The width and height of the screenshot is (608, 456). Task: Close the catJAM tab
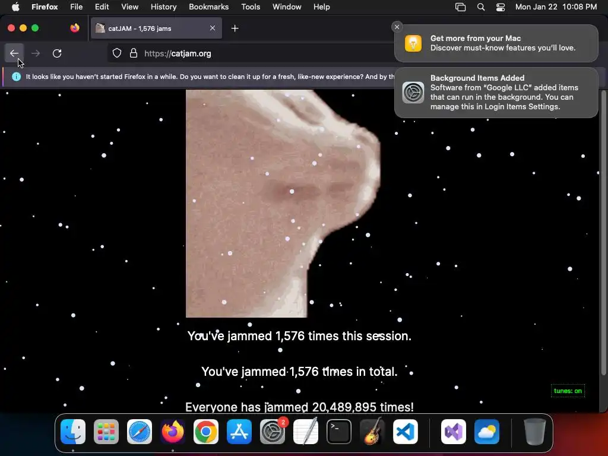tap(213, 28)
